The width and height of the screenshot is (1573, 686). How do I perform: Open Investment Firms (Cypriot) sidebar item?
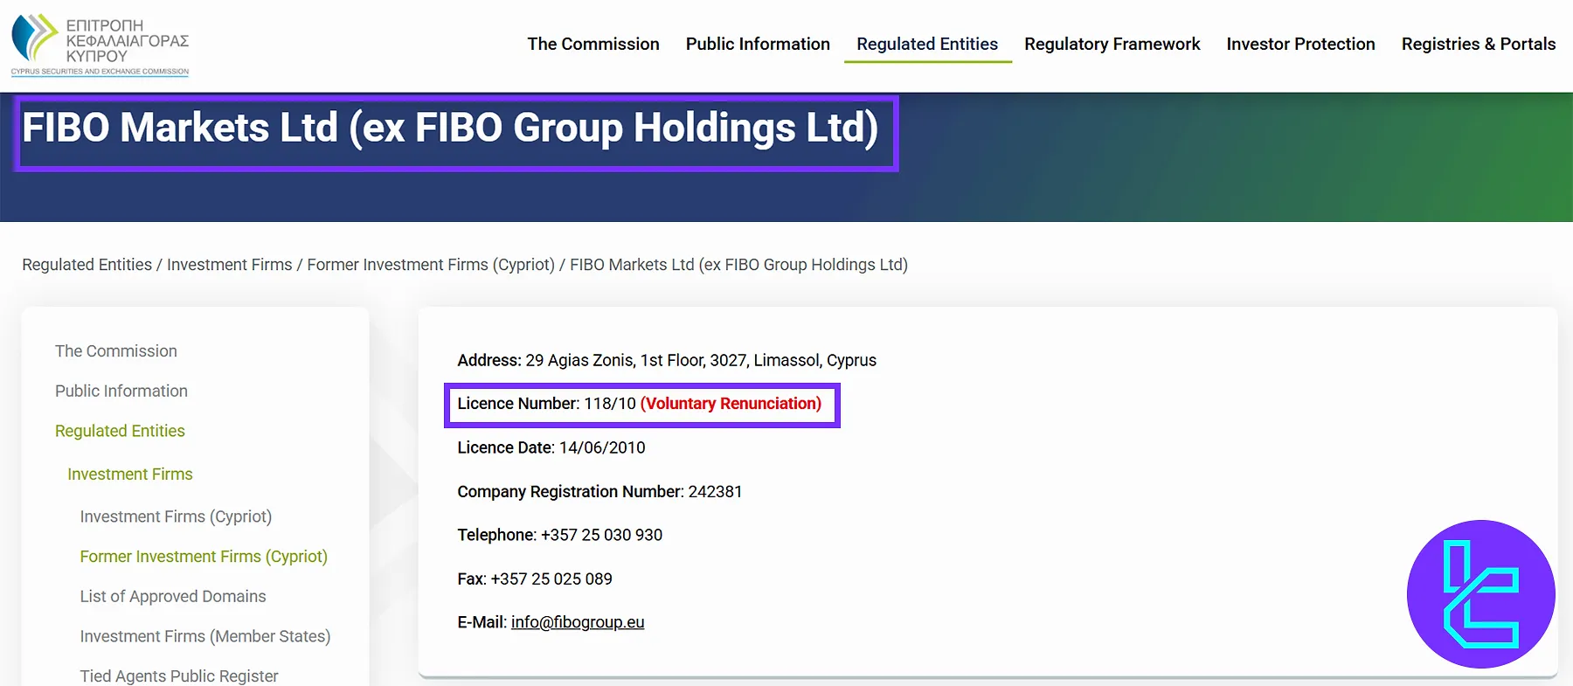point(176,516)
